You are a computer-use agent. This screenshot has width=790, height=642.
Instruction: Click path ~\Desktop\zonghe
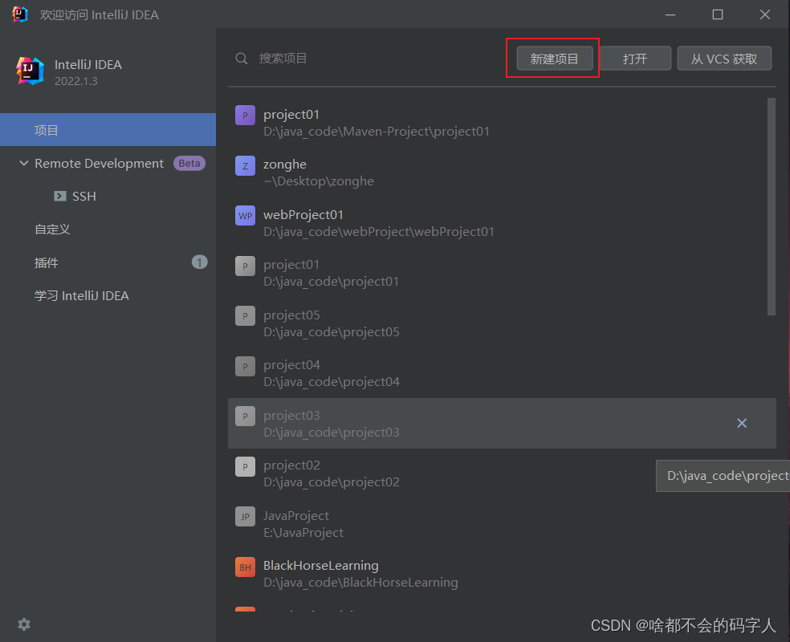(319, 181)
